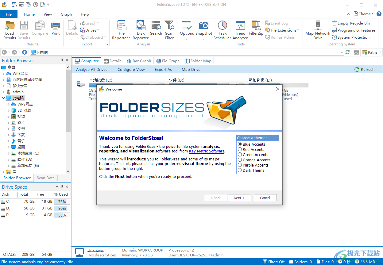Click the Folder Browser vertical scrollbar
The height and width of the screenshot is (265, 383).
pyautogui.click(x=68, y=119)
